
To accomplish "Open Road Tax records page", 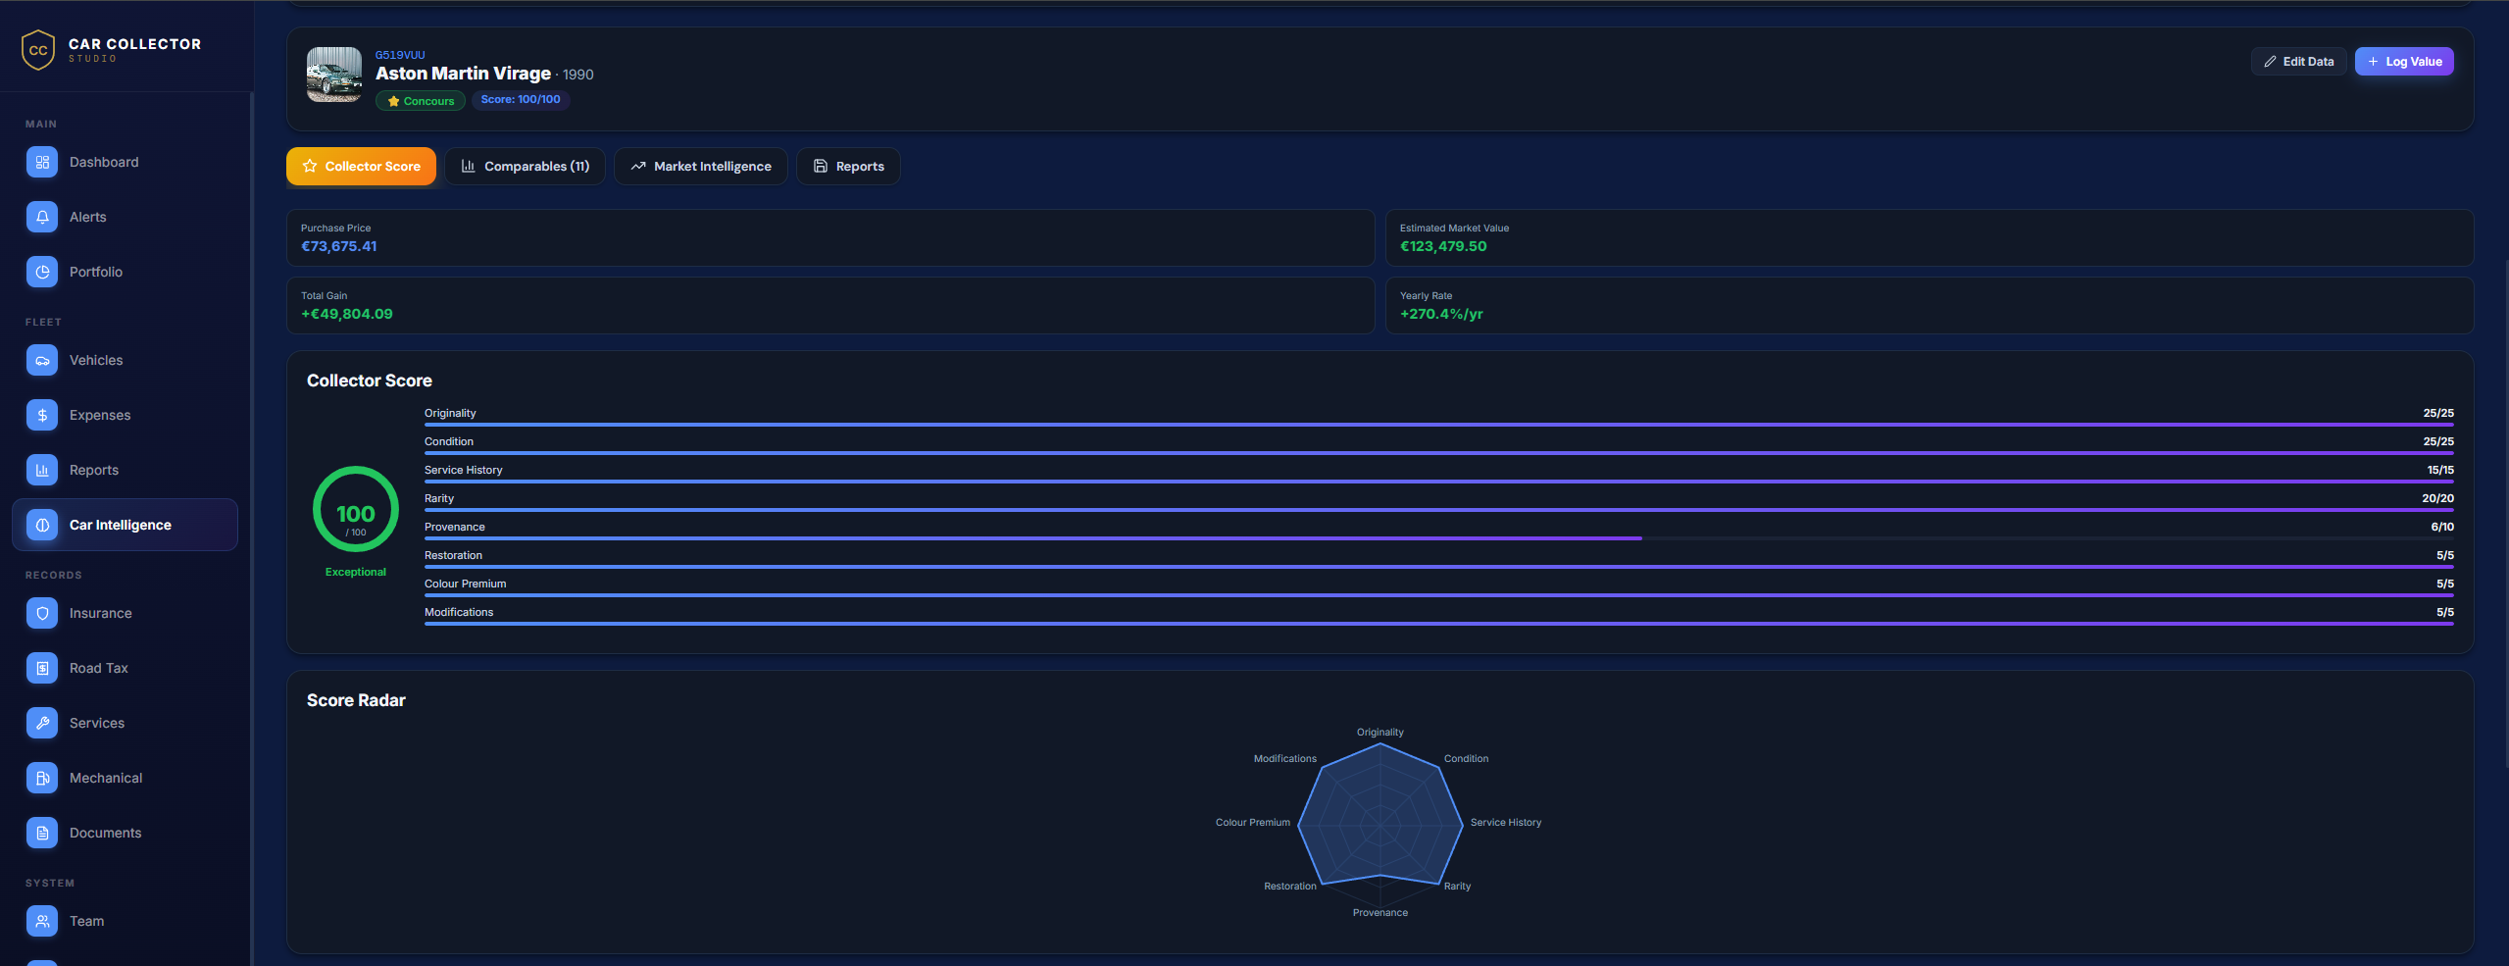I will click(125, 668).
